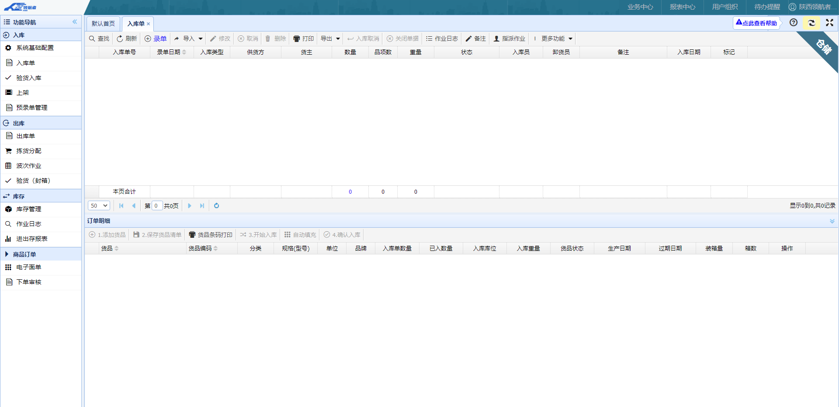
Task: Collapse the 订单明细 panel
Action: coord(832,221)
